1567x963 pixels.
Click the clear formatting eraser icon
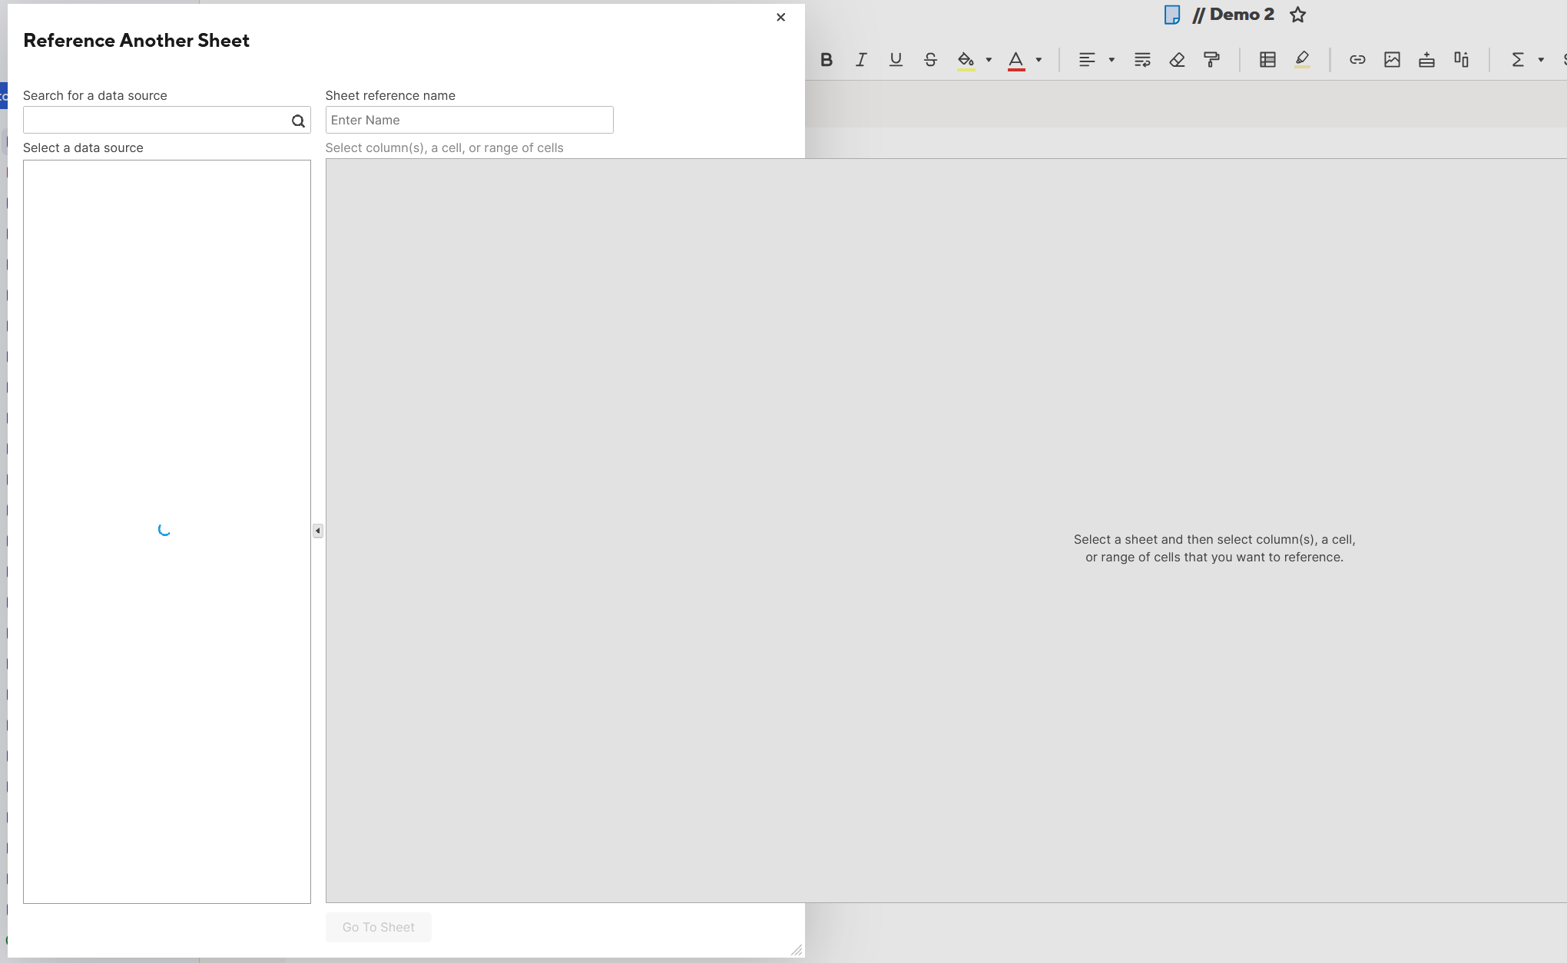[x=1177, y=60]
